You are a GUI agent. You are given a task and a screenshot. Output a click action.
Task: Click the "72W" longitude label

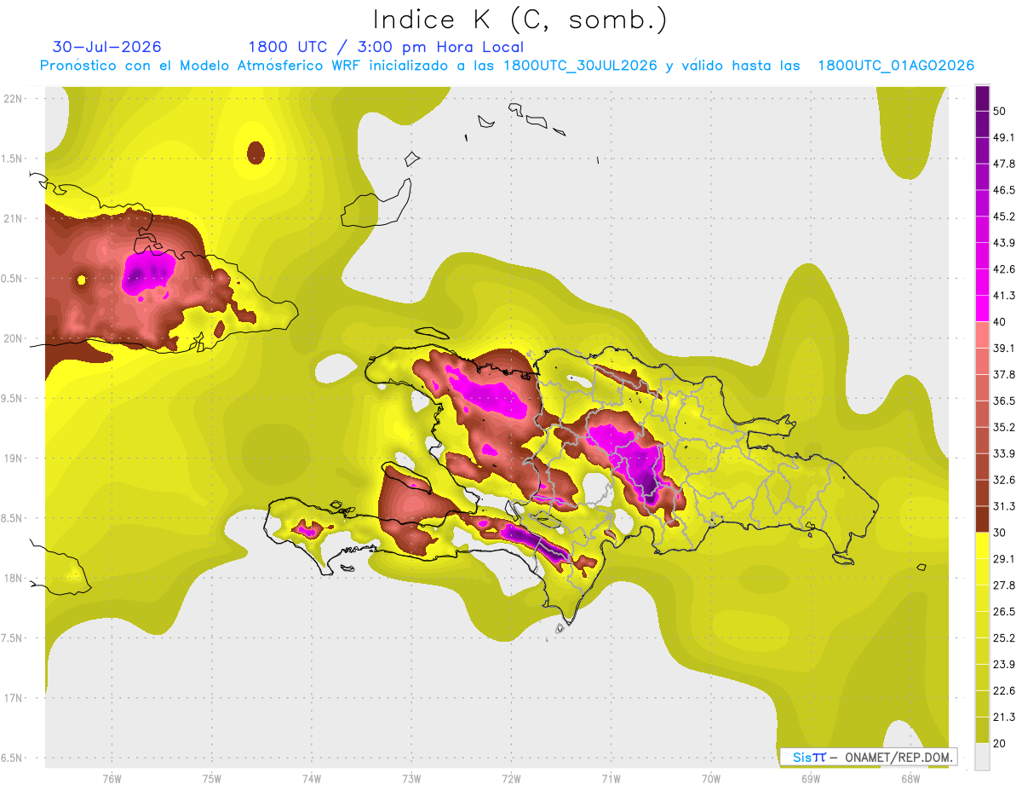pyautogui.click(x=511, y=778)
